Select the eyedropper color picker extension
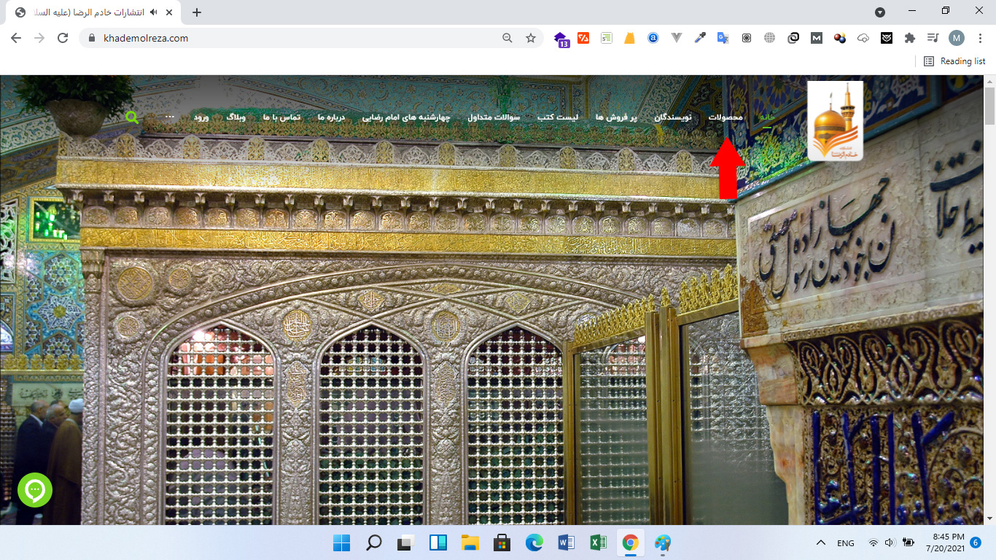This screenshot has width=996, height=560. 699,37
